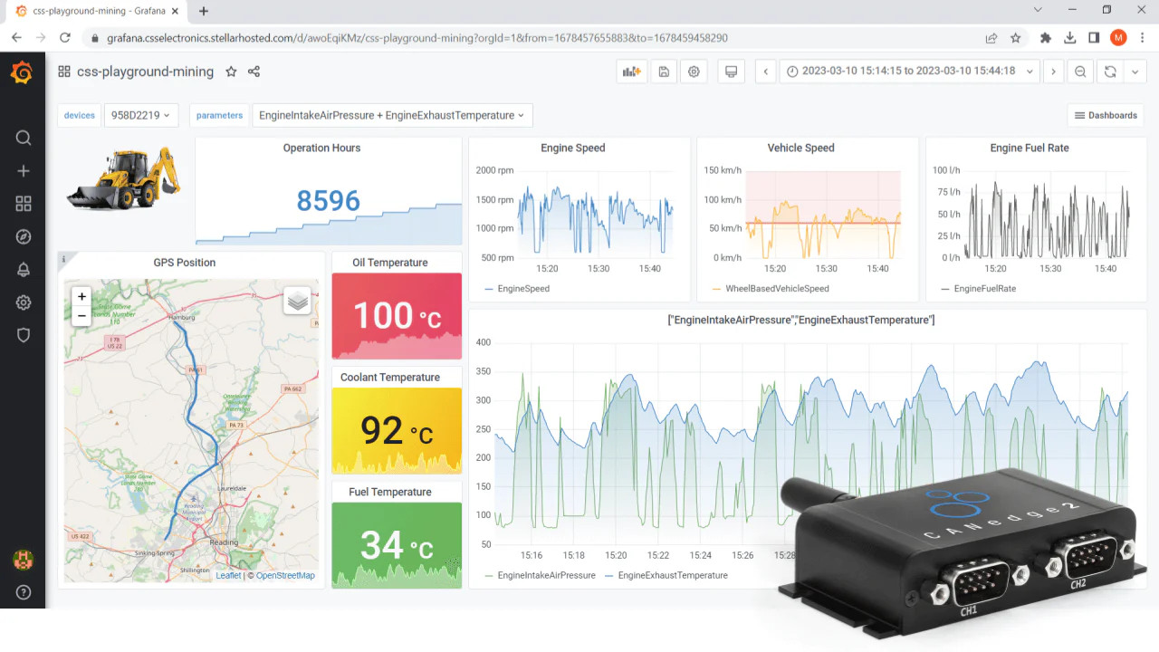The width and height of the screenshot is (1159, 652).
Task: Expand the devices 958D2219 dropdown
Action: (x=141, y=115)
